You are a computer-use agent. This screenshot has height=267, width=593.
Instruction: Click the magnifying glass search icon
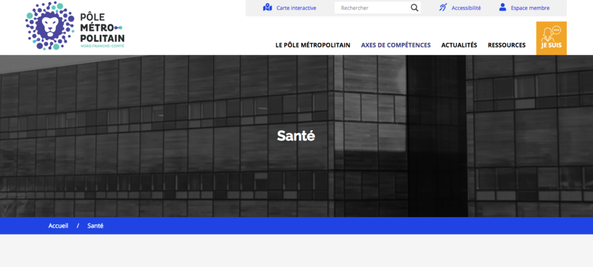(414, 8)
